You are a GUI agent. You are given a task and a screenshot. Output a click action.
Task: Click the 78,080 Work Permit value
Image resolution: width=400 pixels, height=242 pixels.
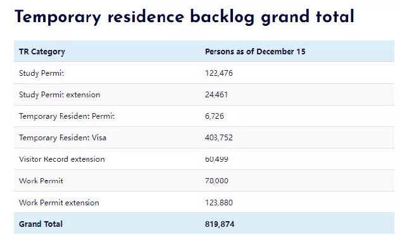tap(216, 181)
